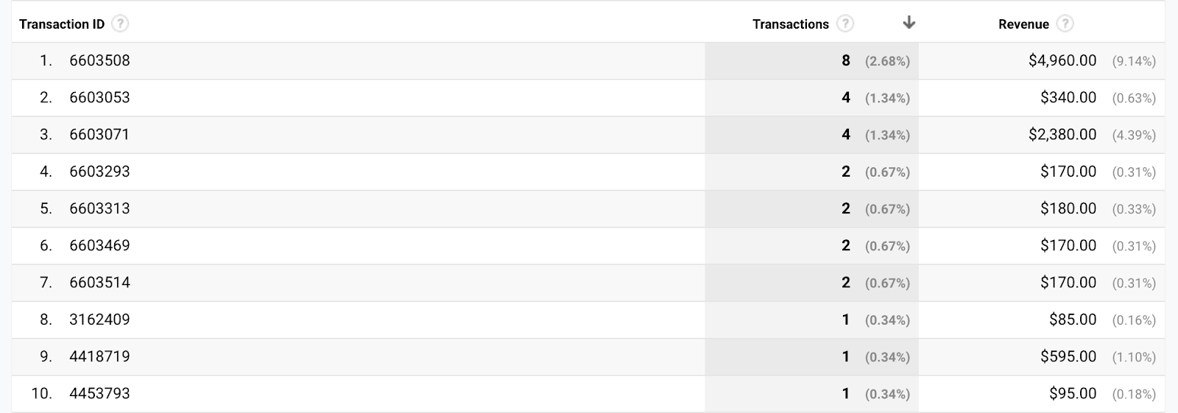Click the descending sort arrow icon
Image resolution: width=1178 pixels, height=413 pixels.
pyautogui.click(x=909, y=23)
